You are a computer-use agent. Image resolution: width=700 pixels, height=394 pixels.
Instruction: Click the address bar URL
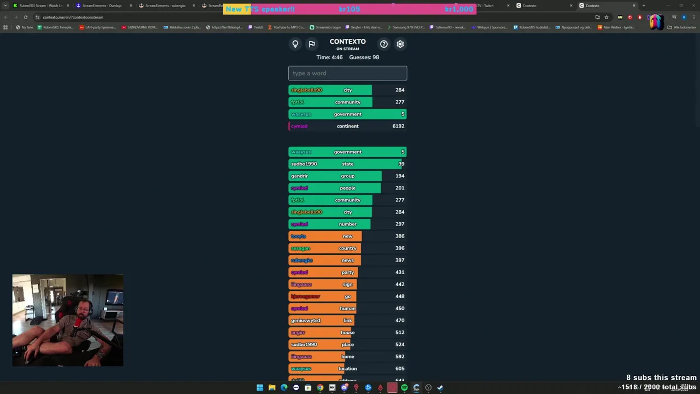pos(73,17)
